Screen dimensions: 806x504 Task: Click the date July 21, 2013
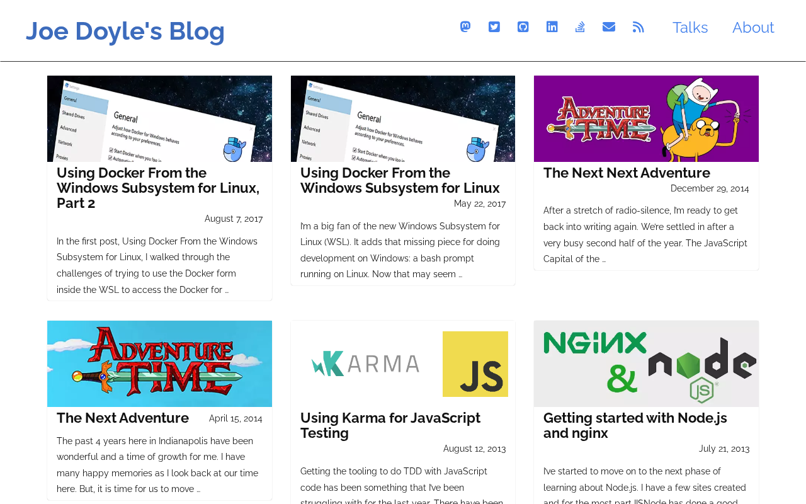coord(724,449)
